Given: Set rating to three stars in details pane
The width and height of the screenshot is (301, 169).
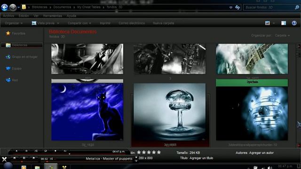Looking at the screenshot, I should pyautogui.click(x=149, y=152).
